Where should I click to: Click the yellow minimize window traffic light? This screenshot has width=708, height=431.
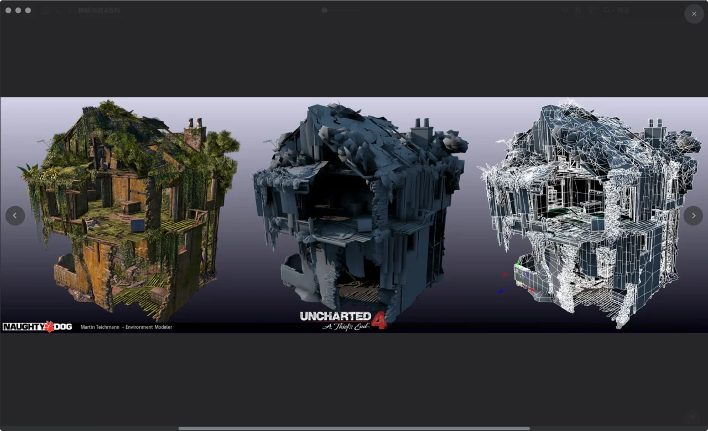tap(18, 10)
